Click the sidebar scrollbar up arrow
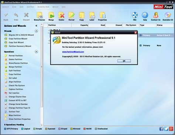The height and width of the screenshot is (135, 175). 42,24
